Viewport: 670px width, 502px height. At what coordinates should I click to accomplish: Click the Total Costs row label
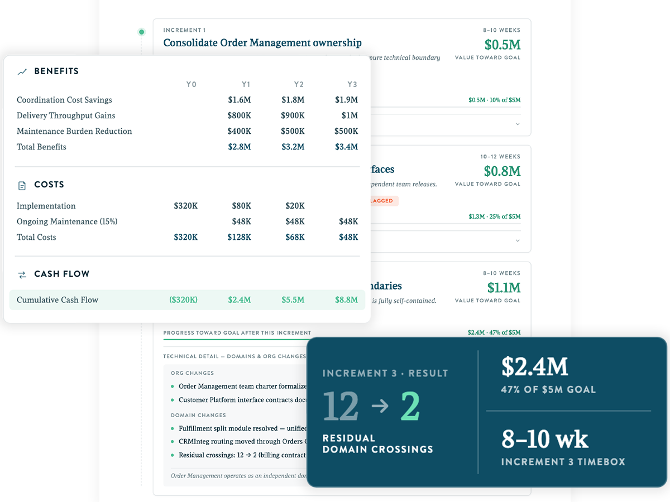tap(36, 238)
